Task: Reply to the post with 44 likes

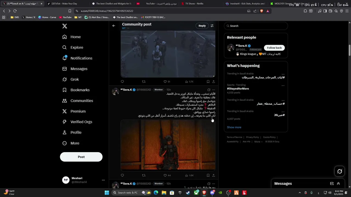Action: click(122, 175)
